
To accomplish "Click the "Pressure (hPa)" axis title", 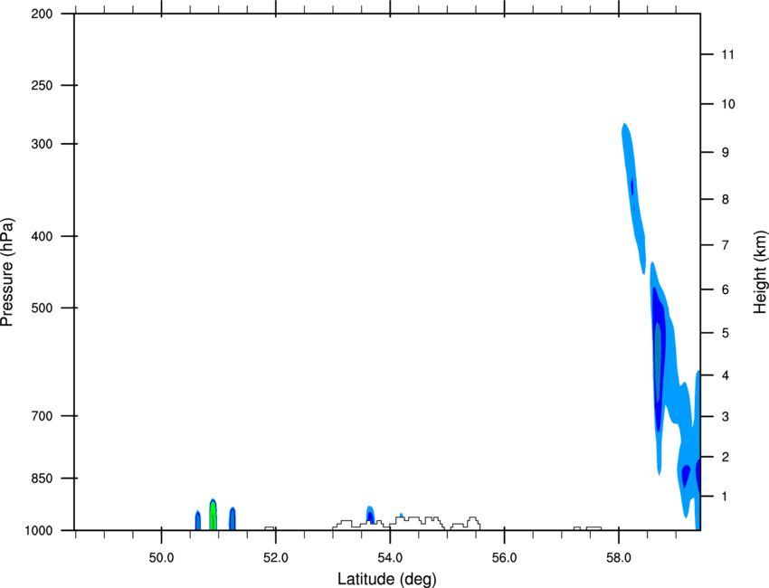I will [x=8, y=272].
